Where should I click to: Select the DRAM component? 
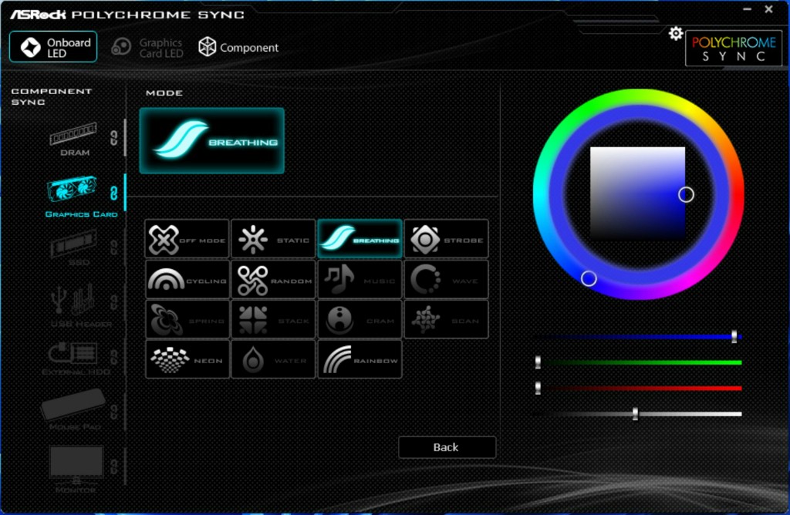(x=73, y=139)
